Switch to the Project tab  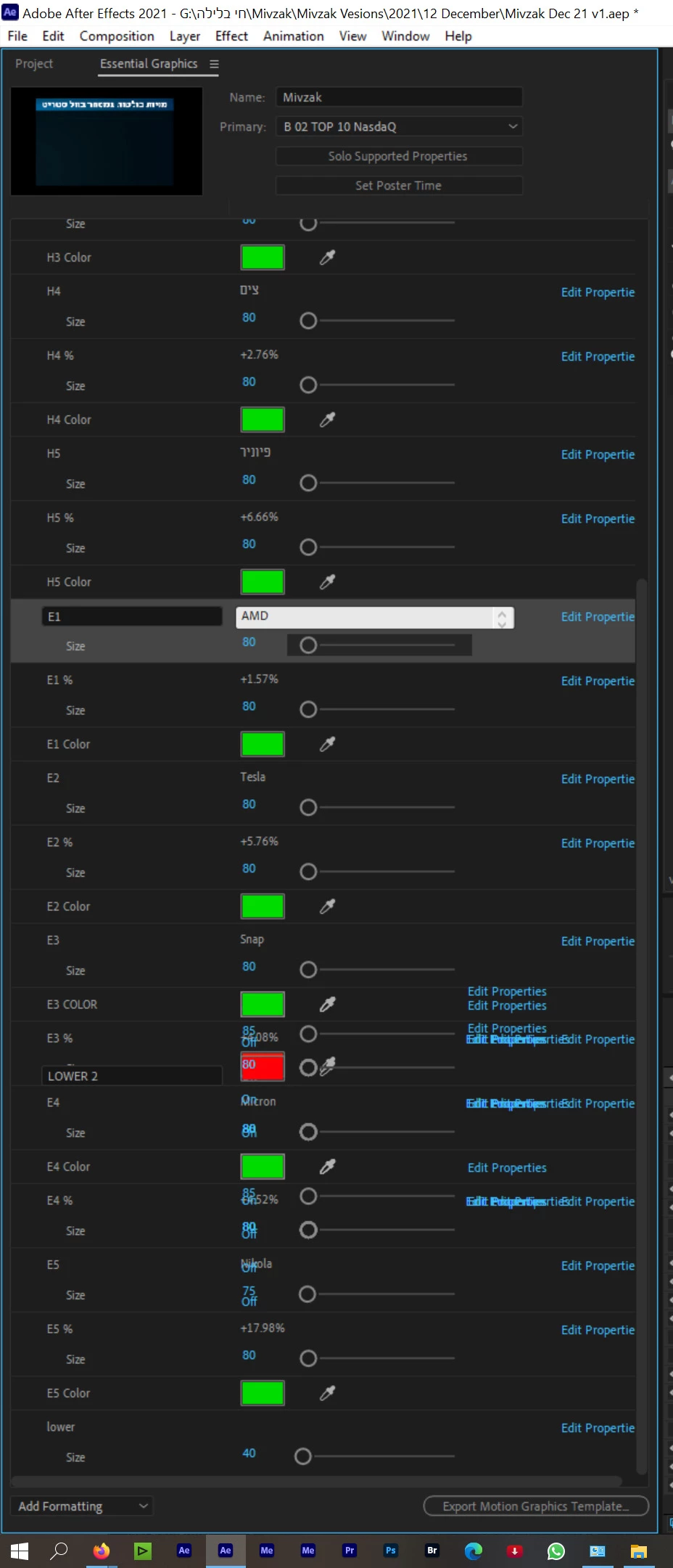pyautogui.click(x=34, y=64)
